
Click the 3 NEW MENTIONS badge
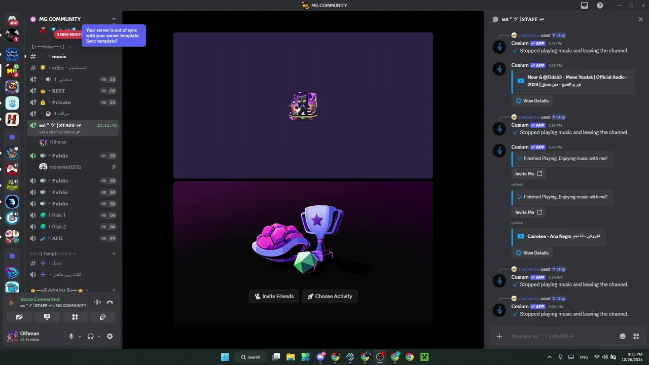click(68, 34)
